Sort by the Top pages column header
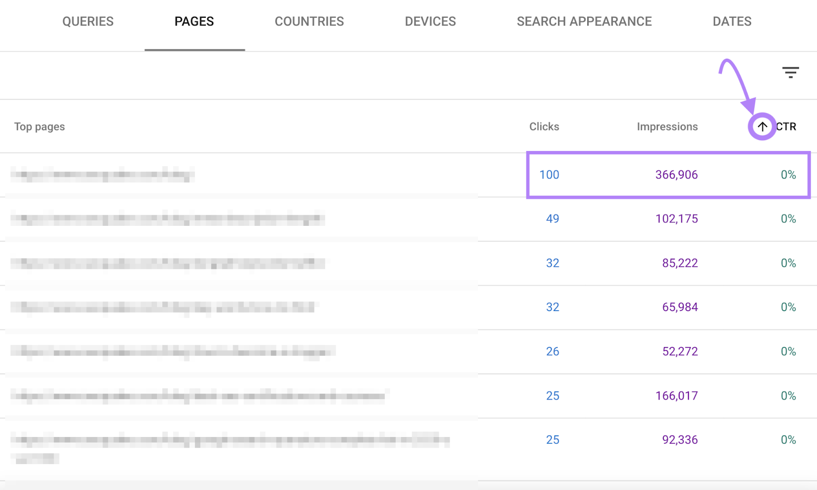The image size is (817, 490). 39,126
